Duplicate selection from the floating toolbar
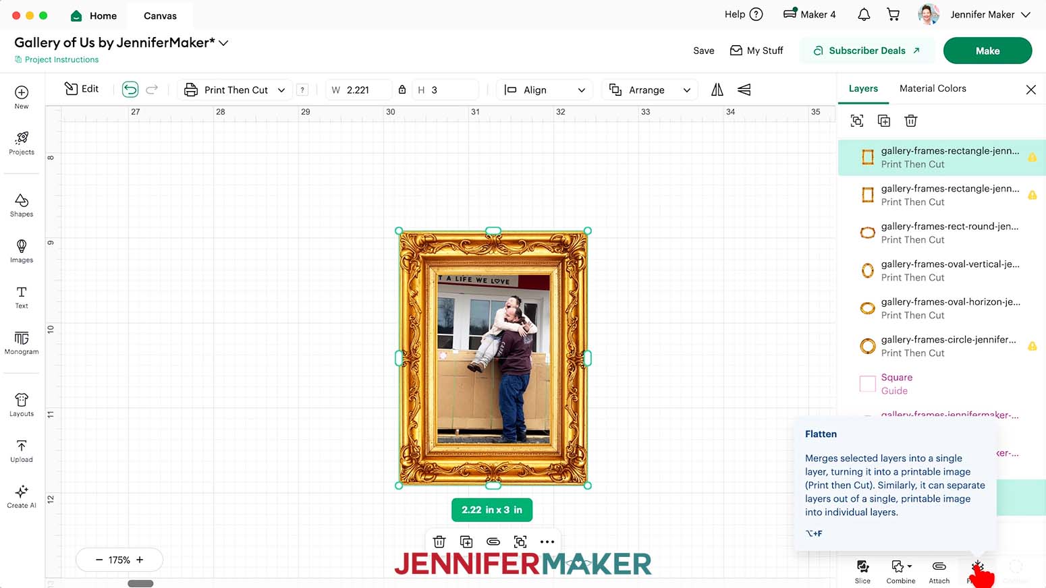1046x588 pixels. (466, 541)
